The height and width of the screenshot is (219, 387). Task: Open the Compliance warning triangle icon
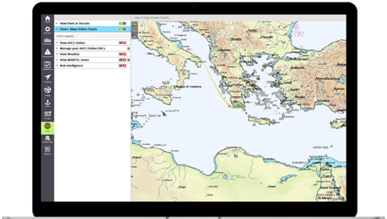[x=47, y=53]
